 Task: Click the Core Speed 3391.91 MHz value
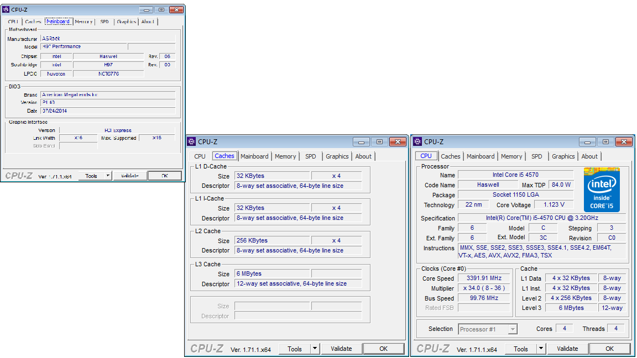(x=484, y=278)
